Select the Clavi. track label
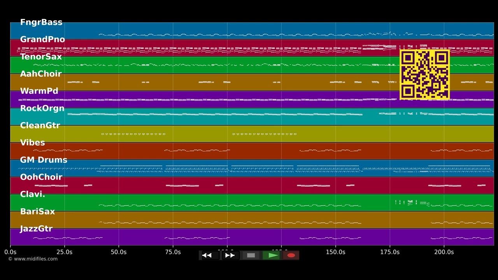This screenshot has height=280, width=498. [x=33, y=194]
